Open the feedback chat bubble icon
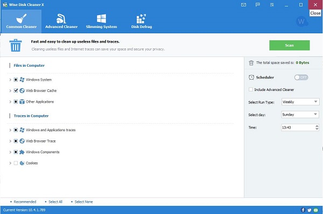Image resolution: width=323 pixels, height=214 pixels. [258, 4]
